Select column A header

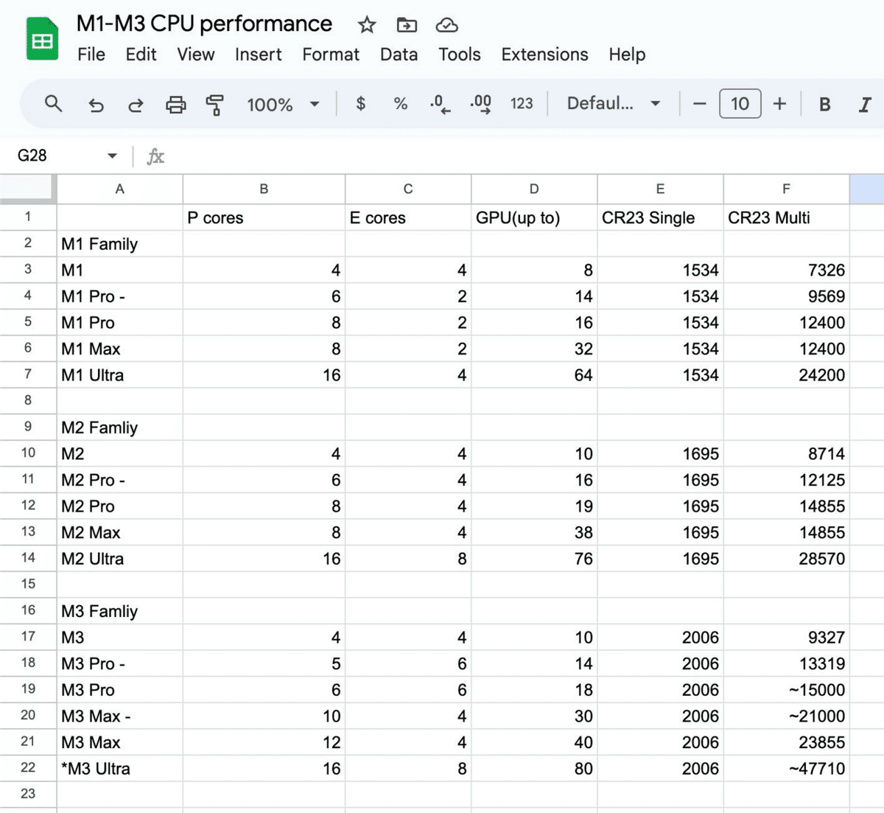pos(120,189)
